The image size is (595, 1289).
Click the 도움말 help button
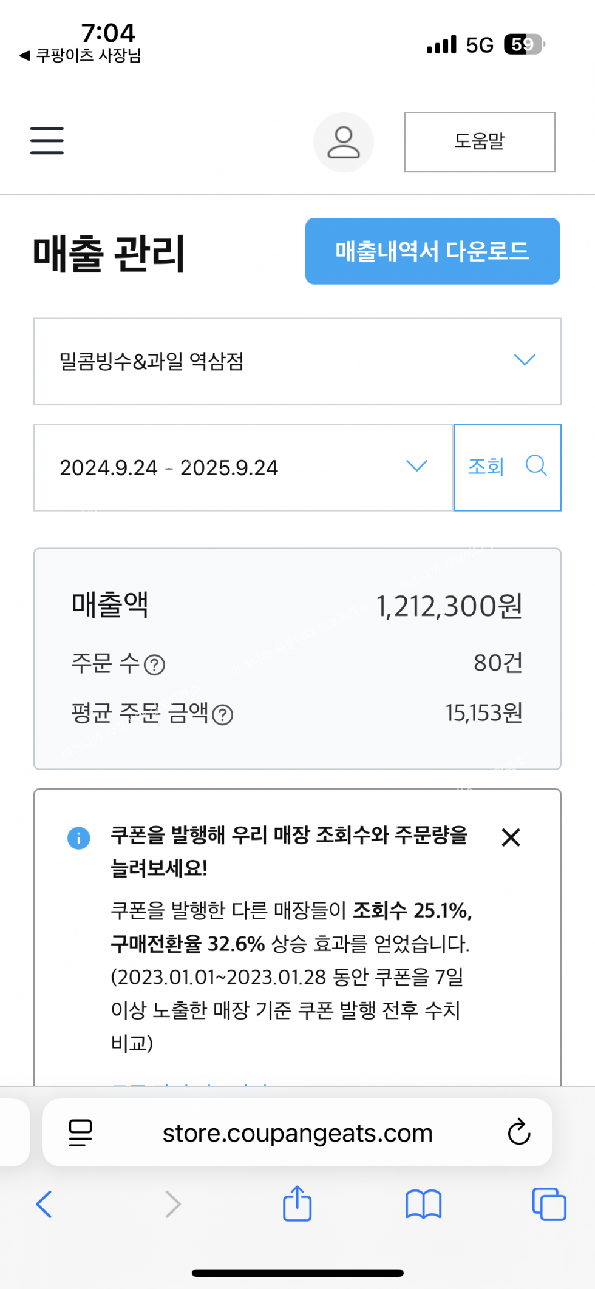480,142
